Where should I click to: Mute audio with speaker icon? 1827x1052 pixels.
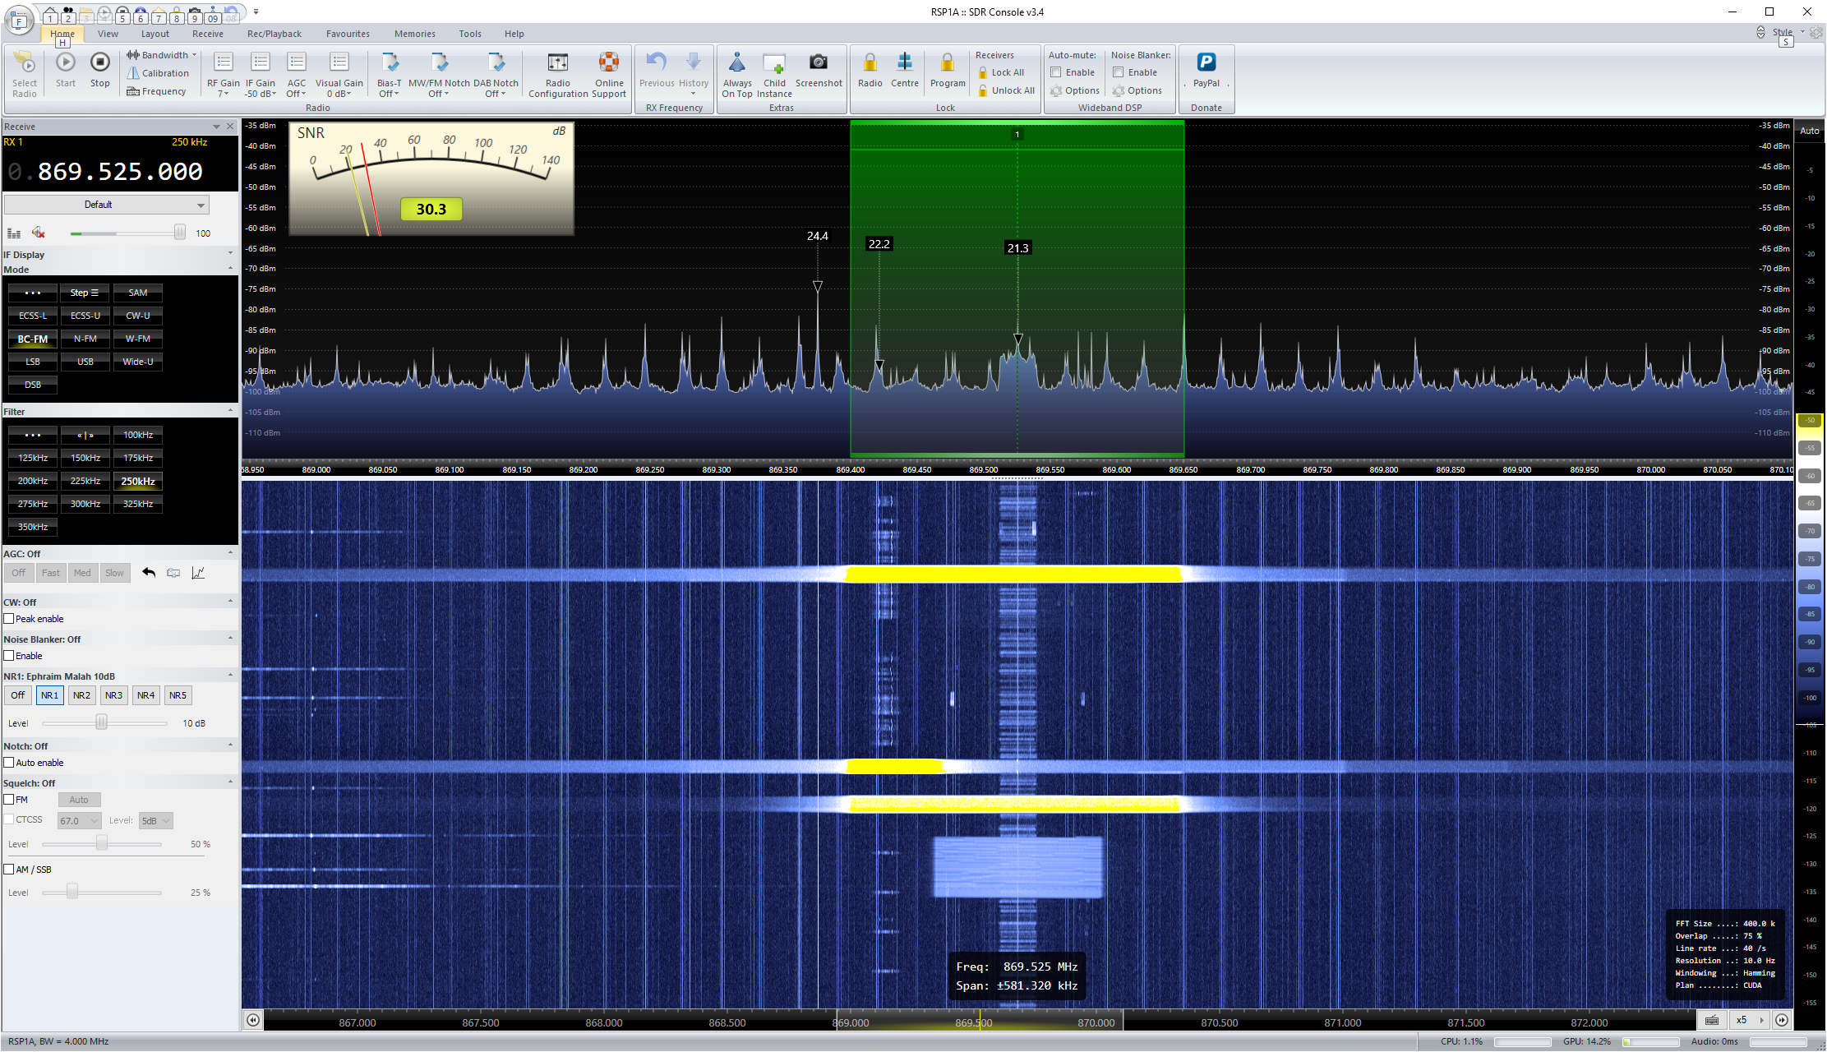pyautogui.click(x=38, y=233)
